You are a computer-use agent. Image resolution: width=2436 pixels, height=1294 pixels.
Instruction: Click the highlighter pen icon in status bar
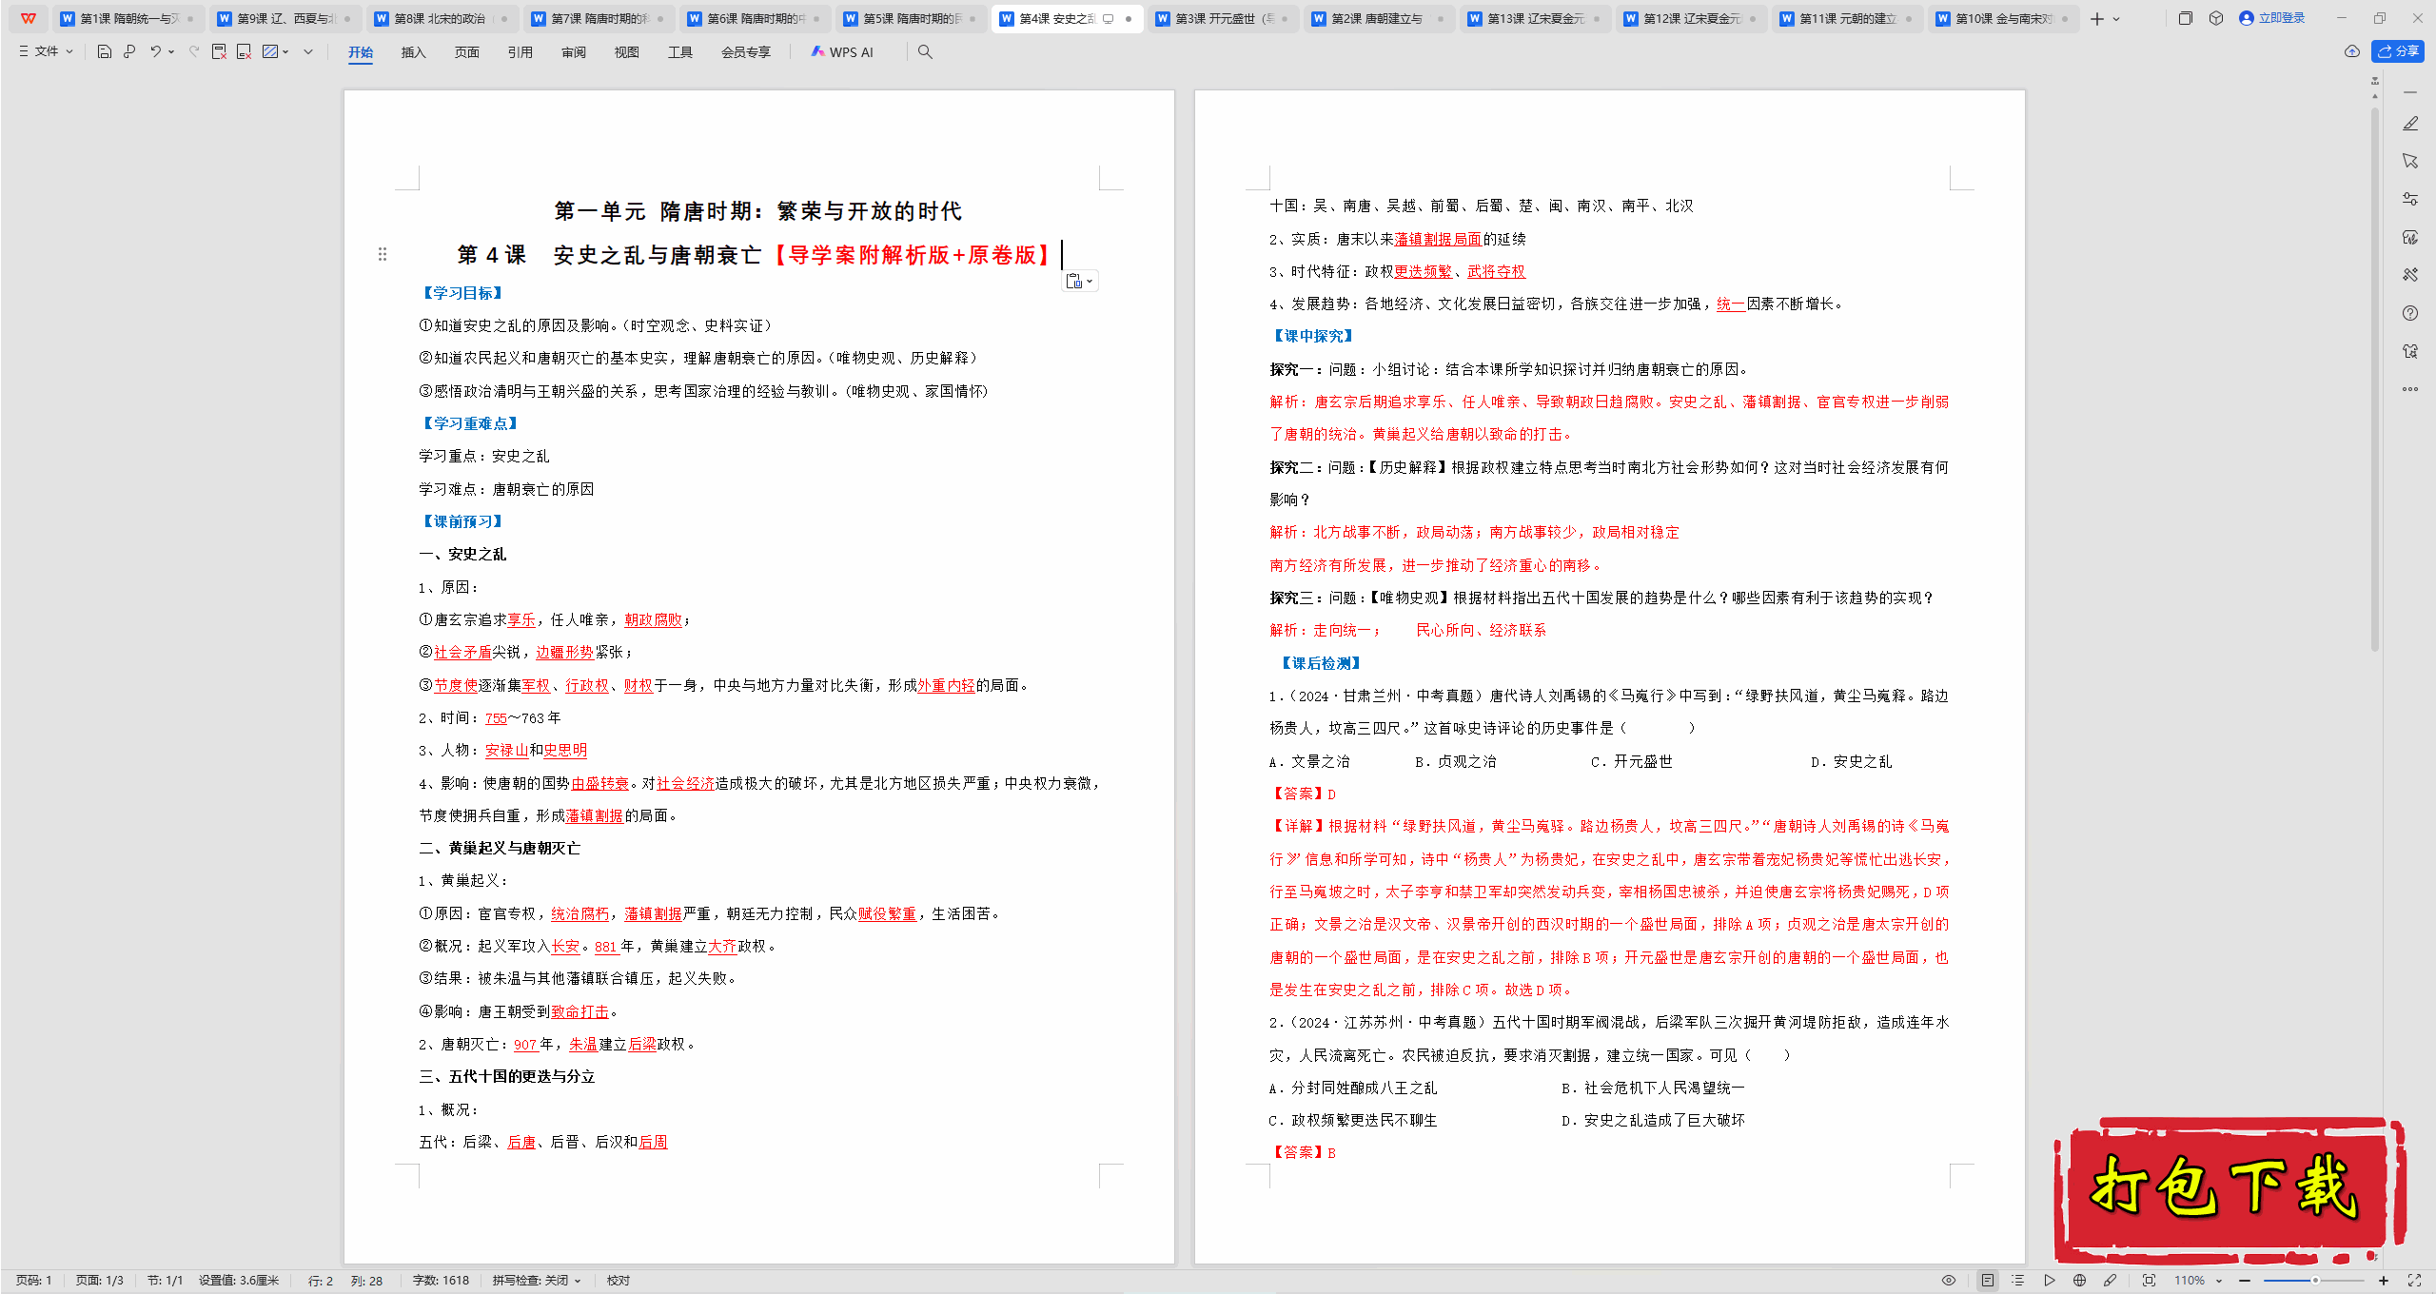pyautogui.click(x=2111, y=1281)
